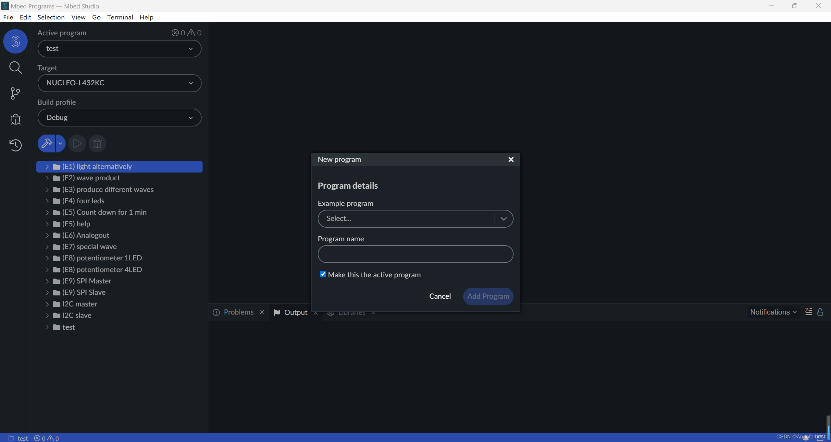Uncheck Make this the active program

323,274
